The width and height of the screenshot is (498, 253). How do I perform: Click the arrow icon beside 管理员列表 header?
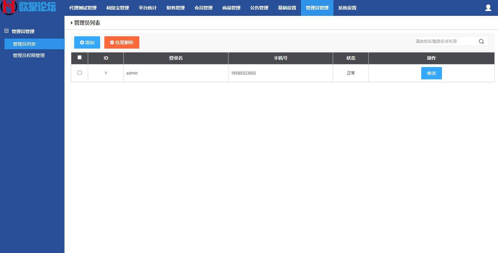click(72, 23)
